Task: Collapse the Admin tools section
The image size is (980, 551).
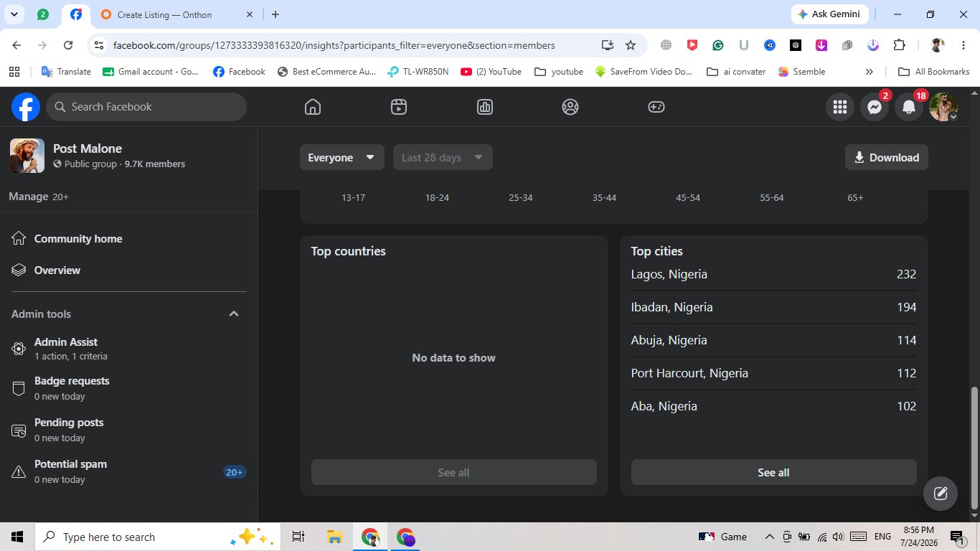Action: point(234,314)
